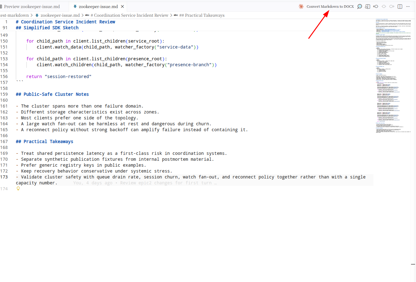Open the More Actions ellipsis menu
This screenshot has height=282, width=416.
[x=408, y=7]
